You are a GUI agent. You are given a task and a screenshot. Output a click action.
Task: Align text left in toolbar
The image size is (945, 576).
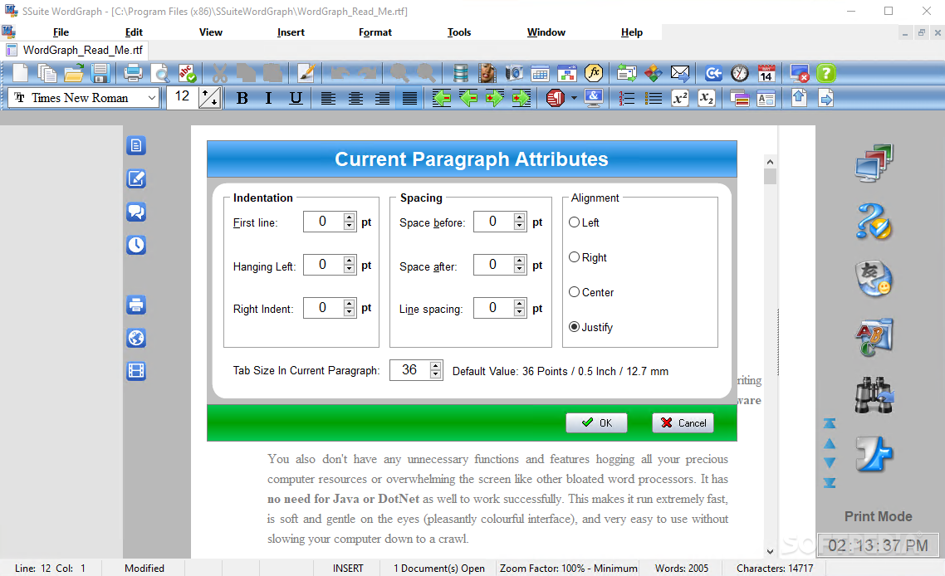329,98
